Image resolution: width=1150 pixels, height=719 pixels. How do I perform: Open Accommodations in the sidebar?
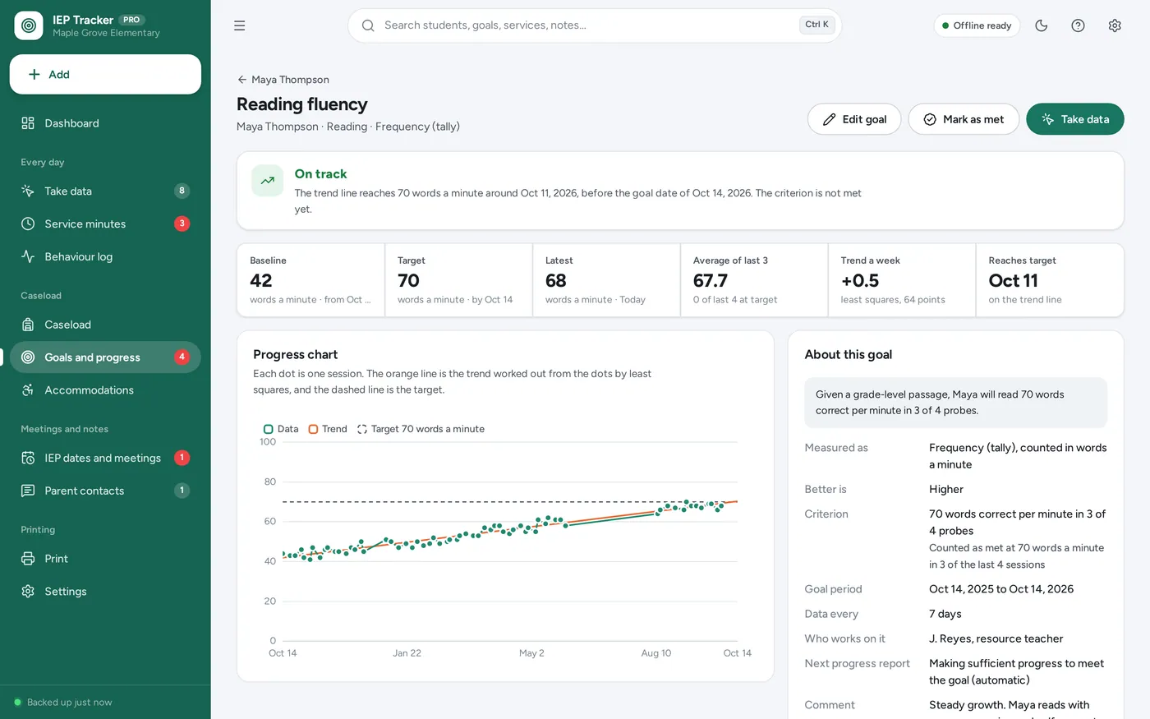105,390
